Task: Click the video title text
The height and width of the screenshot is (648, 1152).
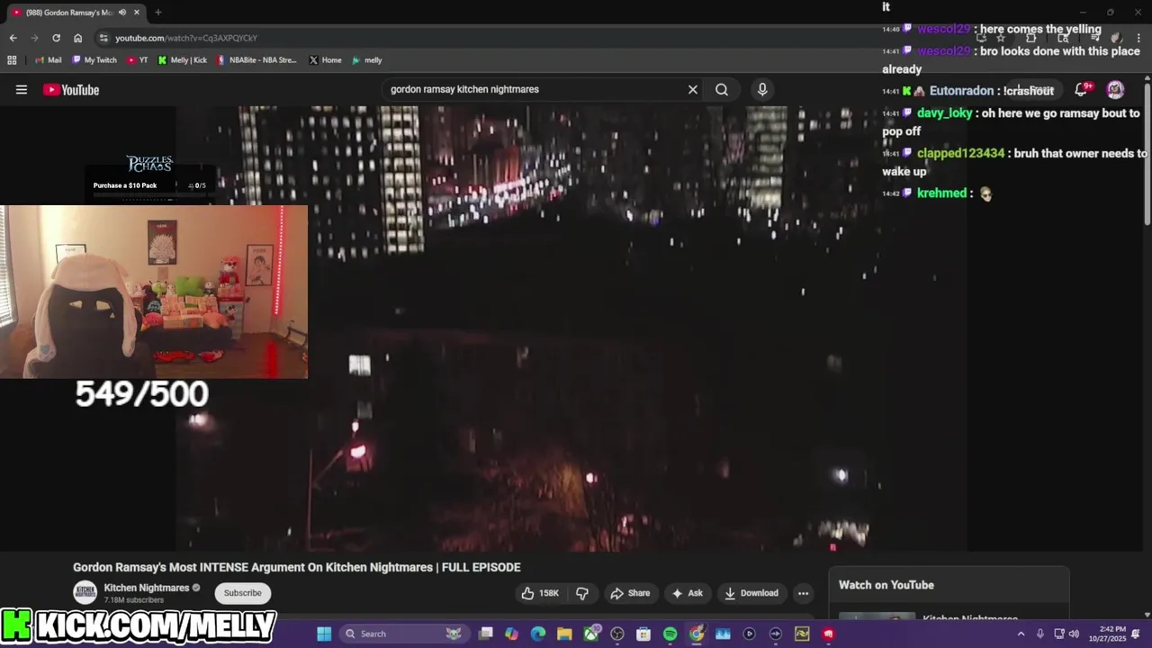Action: (297, 567)
